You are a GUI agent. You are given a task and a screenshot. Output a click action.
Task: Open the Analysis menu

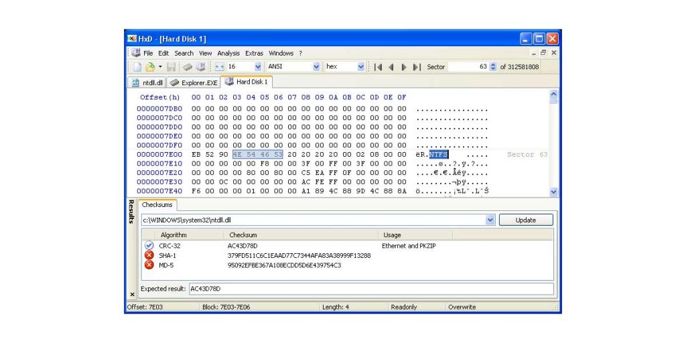tap(228, 54)
